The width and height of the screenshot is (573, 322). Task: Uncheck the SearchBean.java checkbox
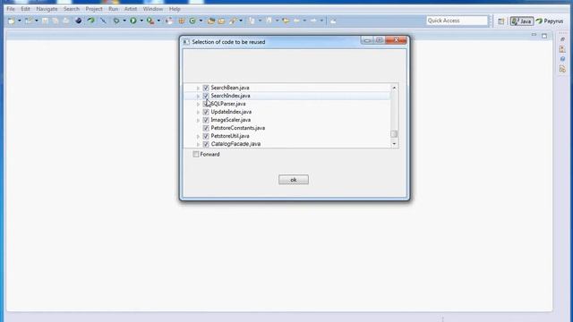(x=206, y=88)
